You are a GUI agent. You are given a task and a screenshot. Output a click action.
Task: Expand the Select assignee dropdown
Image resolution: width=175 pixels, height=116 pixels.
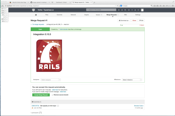[x=50, y=79]
